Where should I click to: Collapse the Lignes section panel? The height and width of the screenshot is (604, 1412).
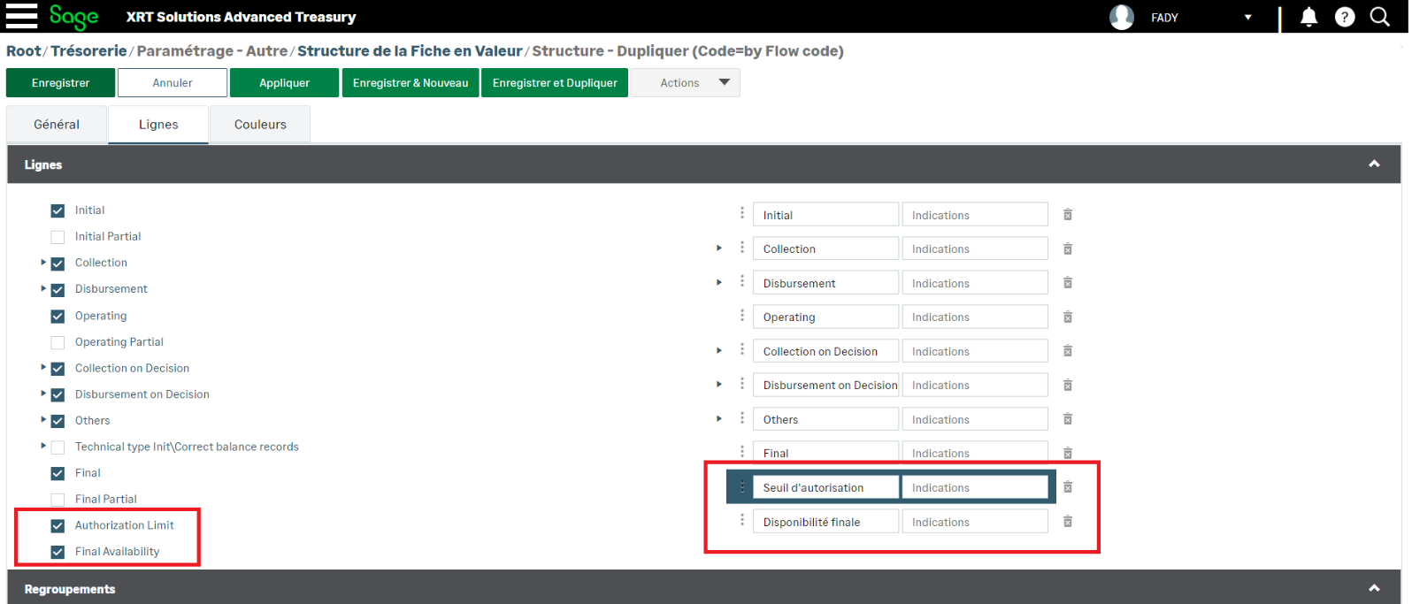[x=1373, y=164]
